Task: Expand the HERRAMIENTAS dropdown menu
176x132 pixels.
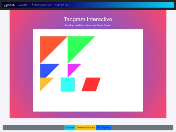Action: (42, 5)
